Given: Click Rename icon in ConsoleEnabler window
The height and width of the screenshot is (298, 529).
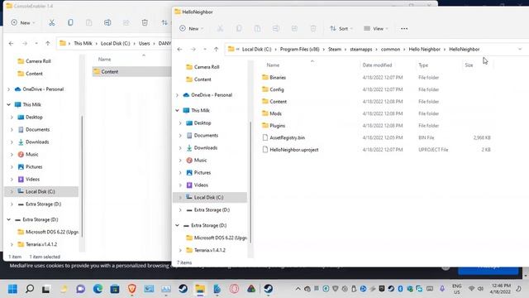Looking at the screenshot, I should pos(107,22).
